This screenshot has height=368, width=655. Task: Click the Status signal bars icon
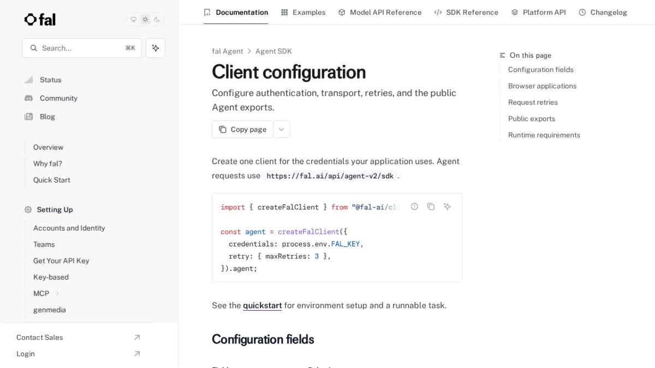28,80
